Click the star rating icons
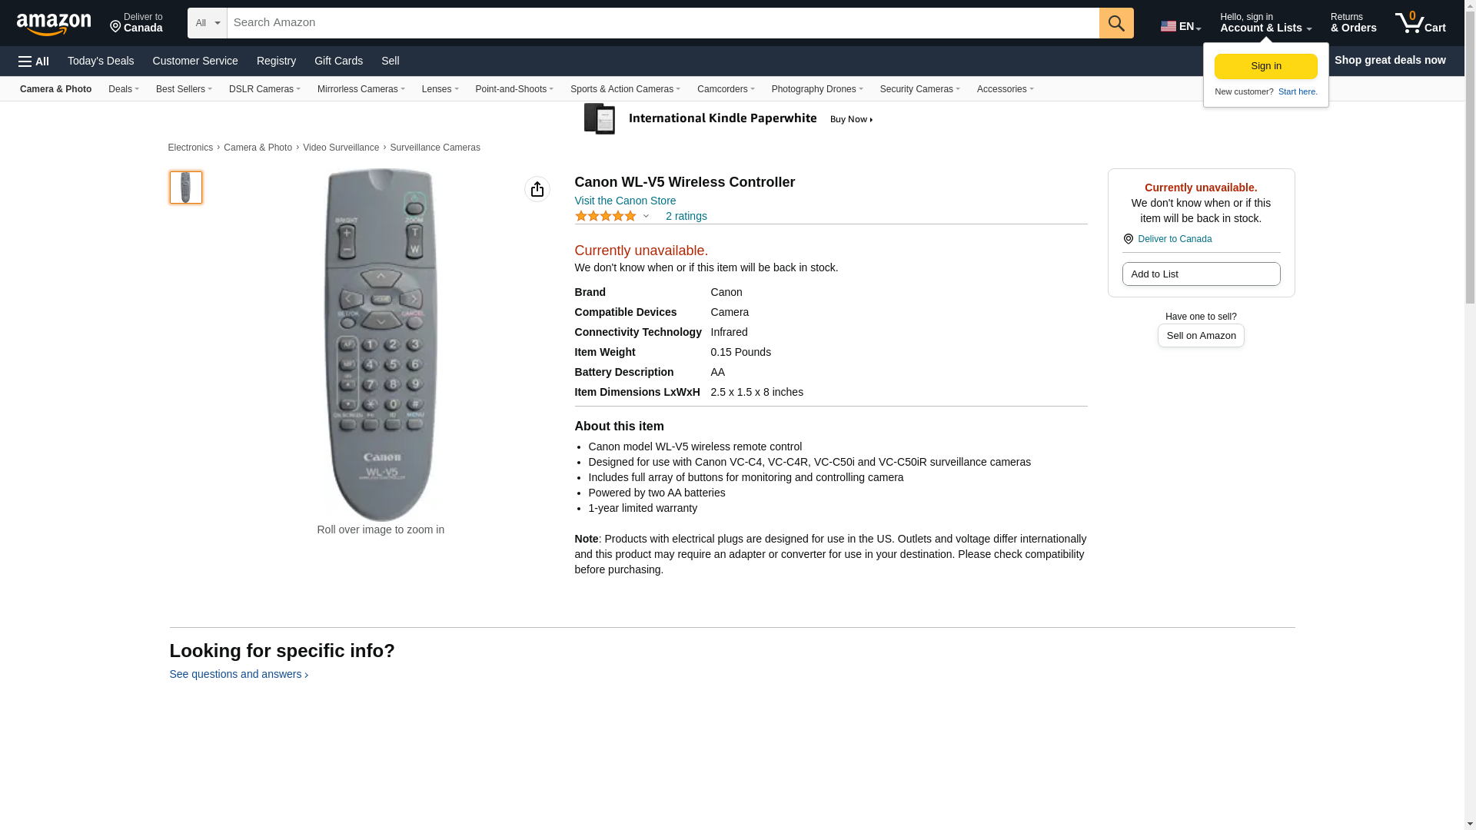Viewport: 1476px width, 830px height. [x=605, y=217]
